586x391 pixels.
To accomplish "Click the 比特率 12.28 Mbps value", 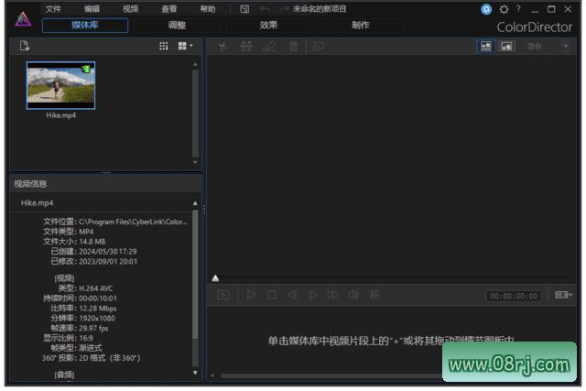I will tap(98, 309).
